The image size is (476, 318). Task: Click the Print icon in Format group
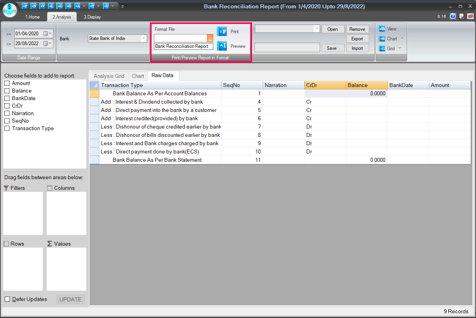point(222,31)
